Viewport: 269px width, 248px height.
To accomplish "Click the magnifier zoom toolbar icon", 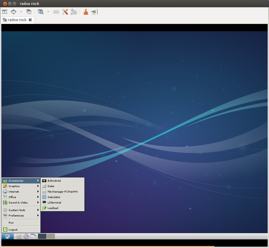I will (41, 12).
